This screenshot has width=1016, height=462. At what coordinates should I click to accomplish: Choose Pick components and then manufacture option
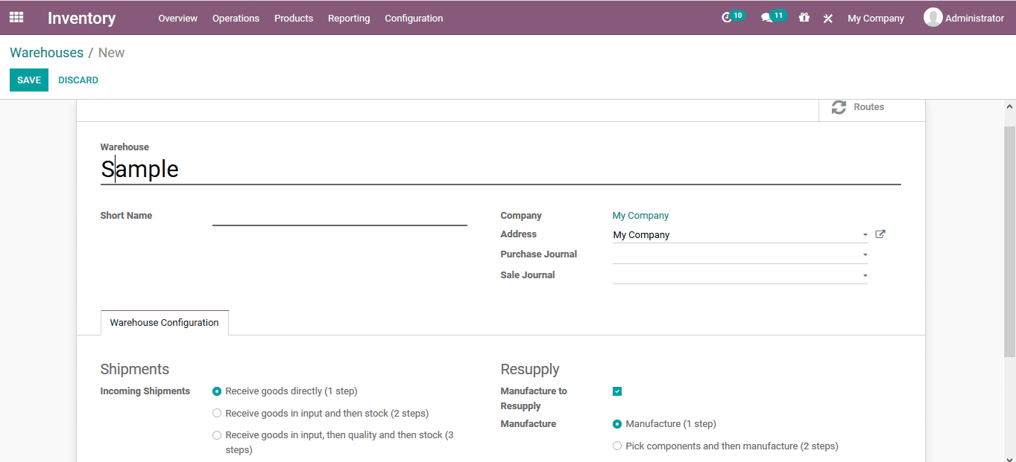click(x=616, y=446)
